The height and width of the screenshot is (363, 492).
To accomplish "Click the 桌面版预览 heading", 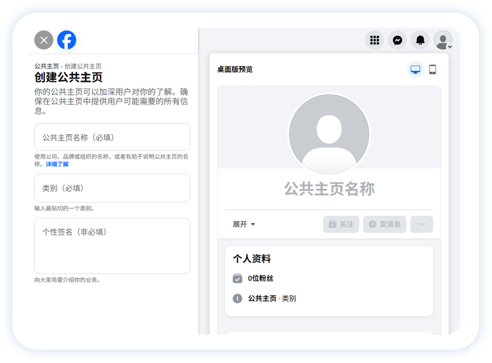I will 235,69.
